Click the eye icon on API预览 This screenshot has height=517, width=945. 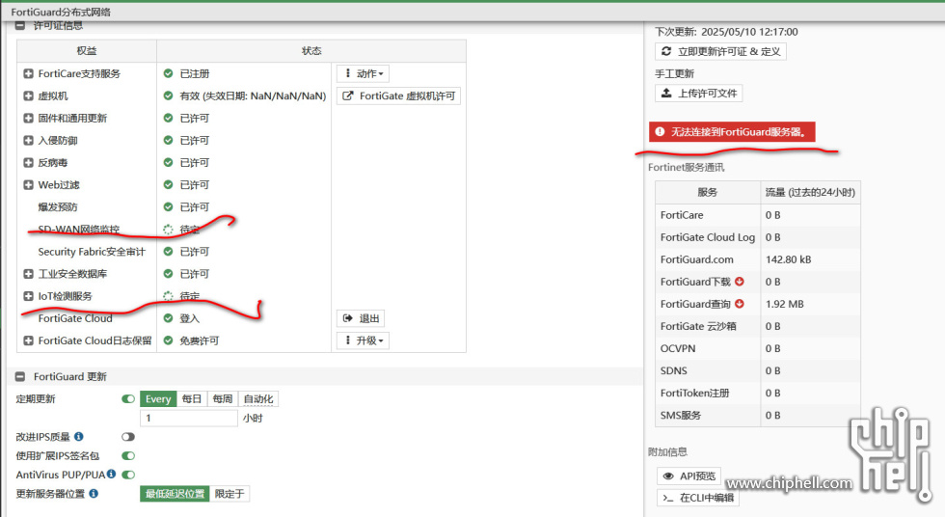[x=668, y=476]
